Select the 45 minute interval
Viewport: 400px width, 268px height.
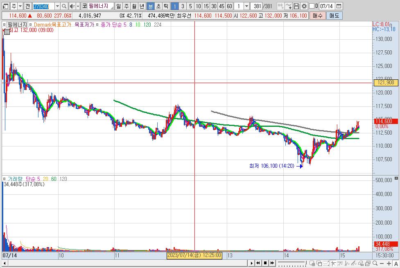tap(221, 6)
